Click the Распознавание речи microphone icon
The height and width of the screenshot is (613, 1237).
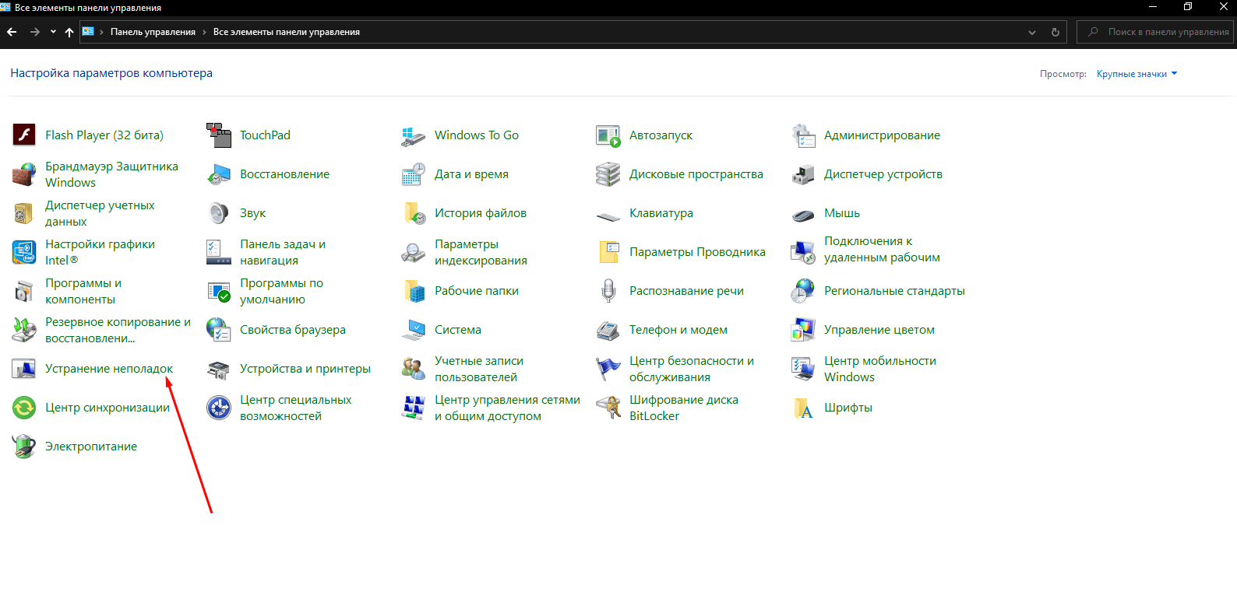pos(608,291)
